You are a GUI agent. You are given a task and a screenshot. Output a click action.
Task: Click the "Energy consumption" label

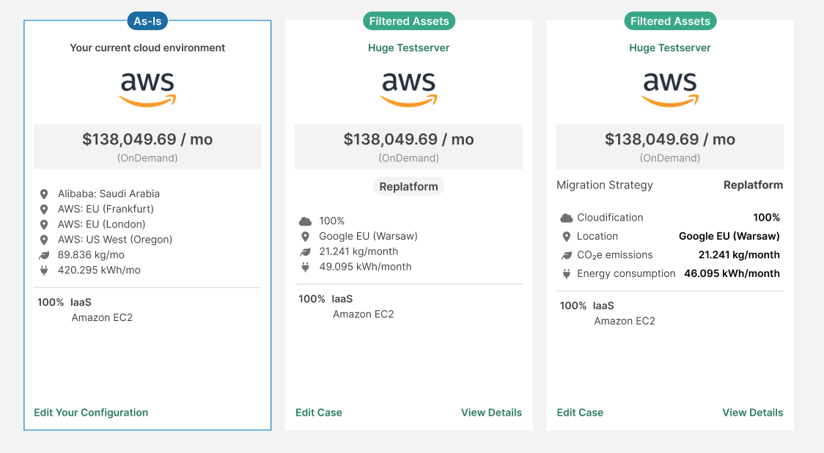[626, 274]
